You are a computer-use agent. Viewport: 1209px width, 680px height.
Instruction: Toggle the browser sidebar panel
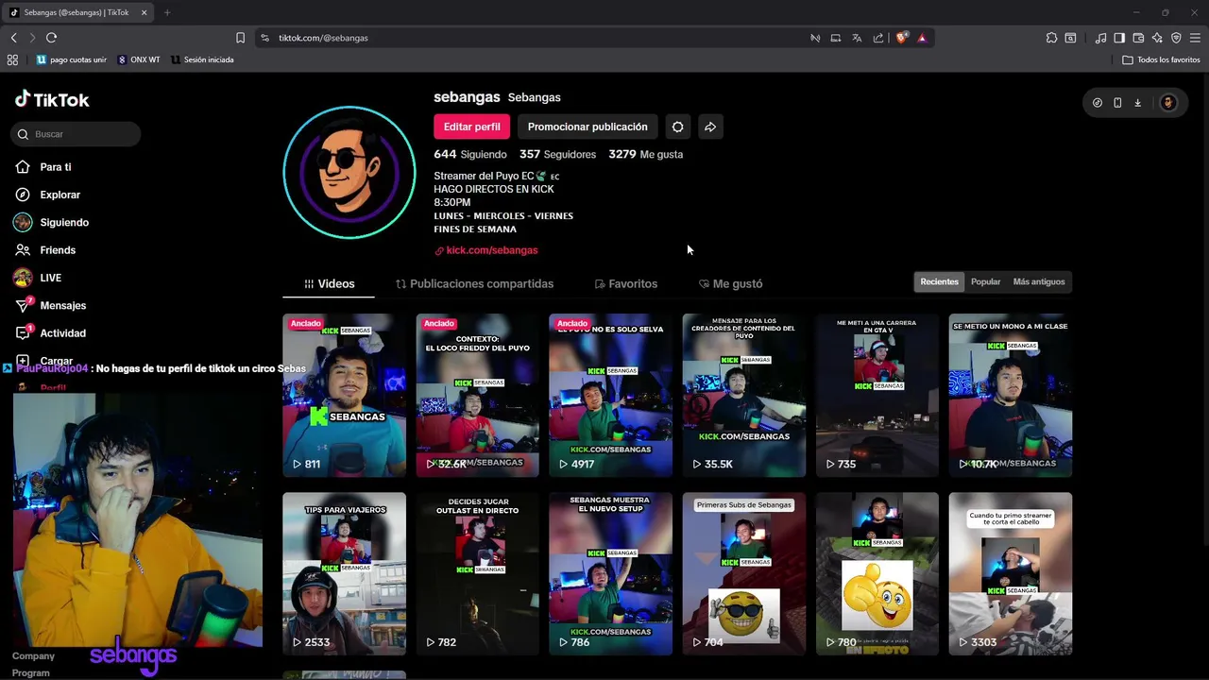pyautogui.click(x=1119, y=38)
